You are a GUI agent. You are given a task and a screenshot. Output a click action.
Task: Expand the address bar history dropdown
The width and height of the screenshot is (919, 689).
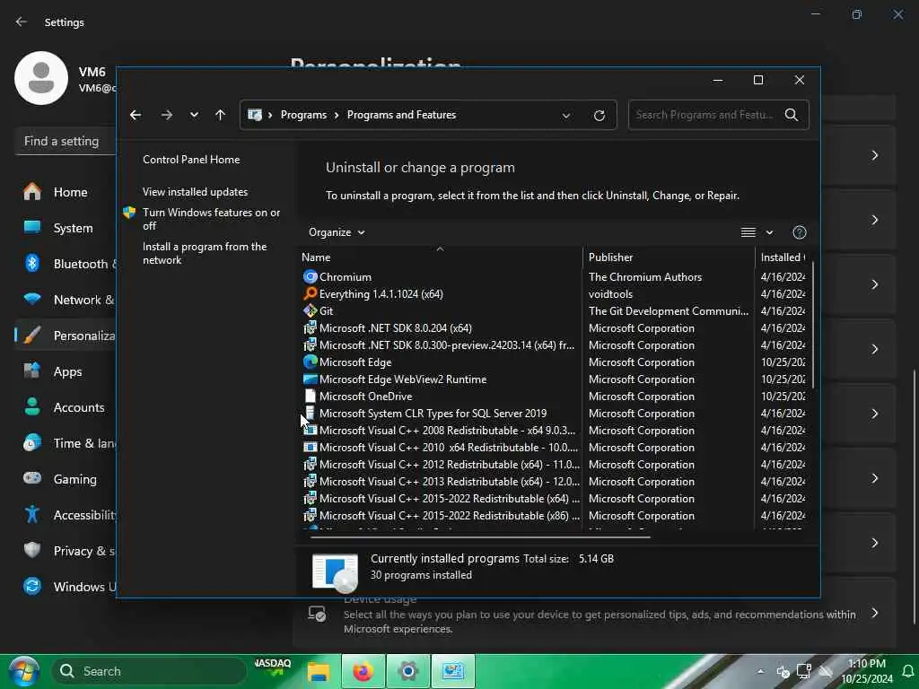pyautogui.click(x=566, y=116)
